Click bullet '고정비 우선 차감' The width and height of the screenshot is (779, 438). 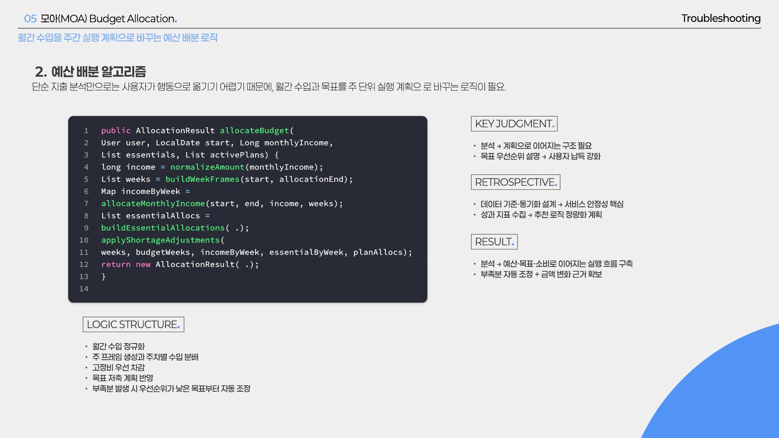coord(118,367)
